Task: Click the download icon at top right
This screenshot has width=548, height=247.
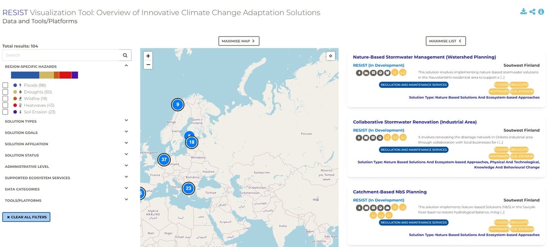Action: coord(523,12)
